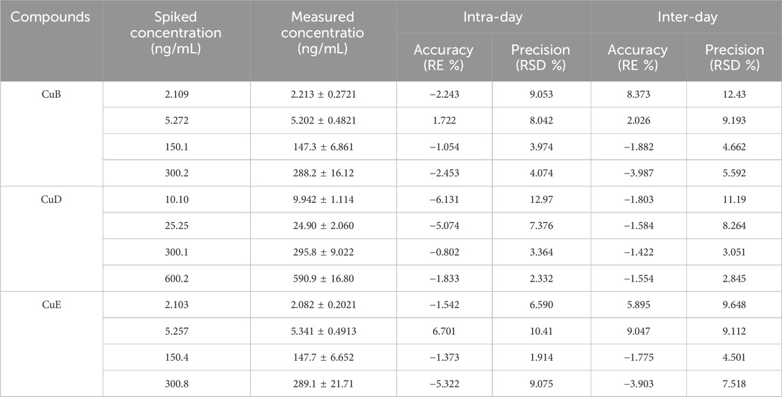Select the CuE compound row label
This screenshot has height=397, width=782.
(51, 305)
